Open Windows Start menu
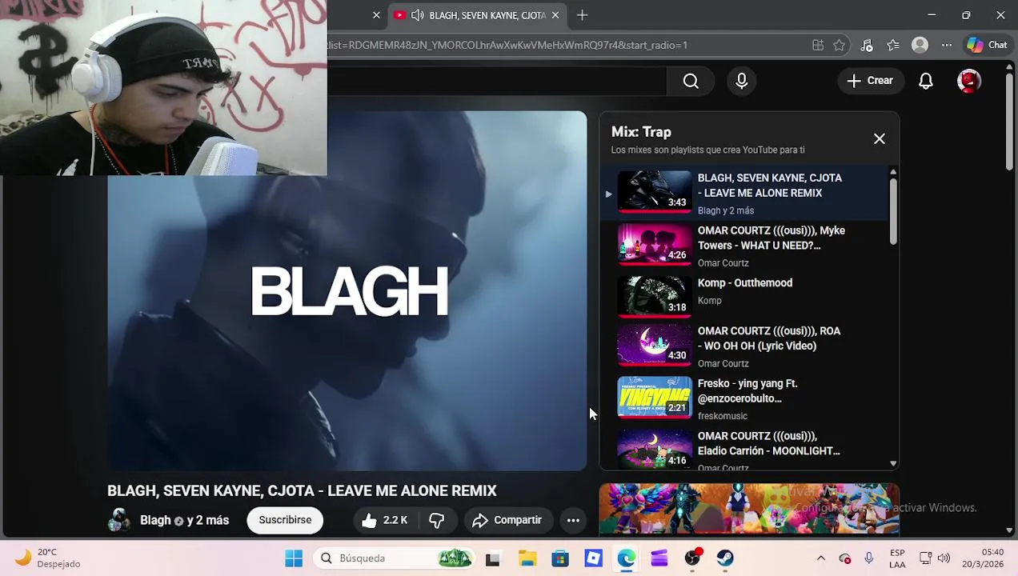 pos(294,558)
